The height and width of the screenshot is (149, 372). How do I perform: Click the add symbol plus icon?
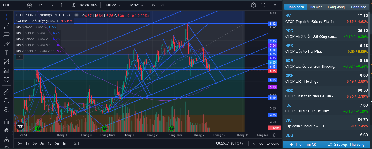pyautogui.click(x=29, y=5)
